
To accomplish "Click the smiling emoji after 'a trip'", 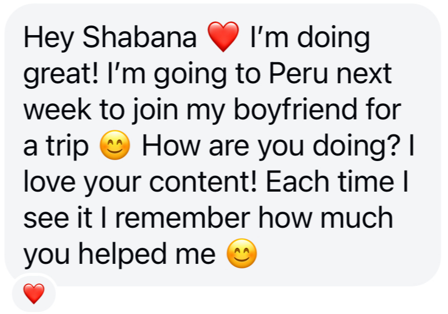I will click(x=115, y=145).
